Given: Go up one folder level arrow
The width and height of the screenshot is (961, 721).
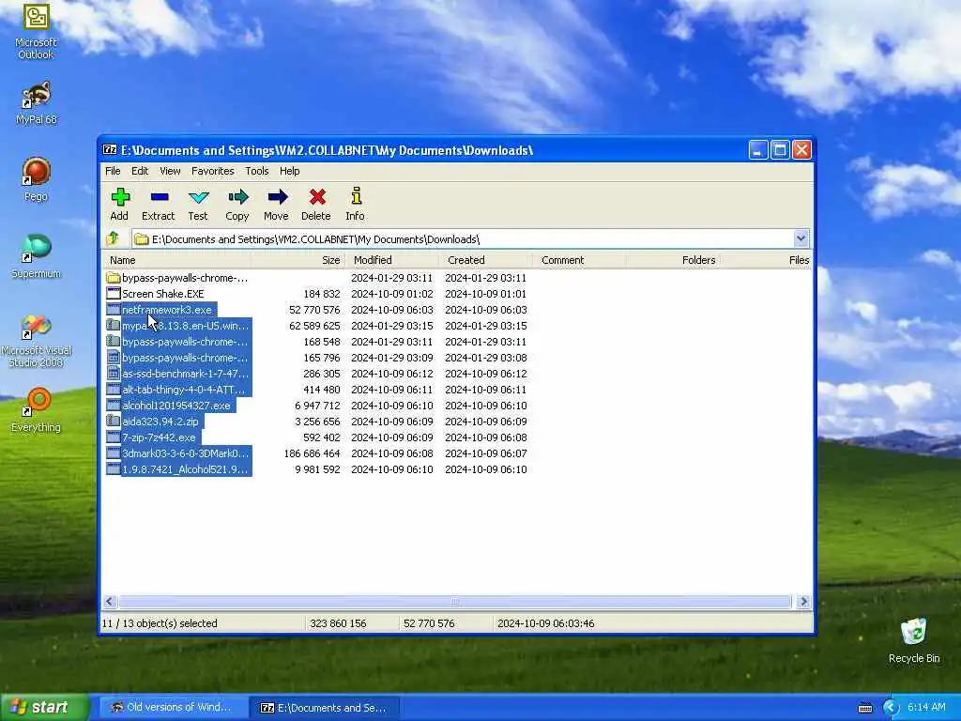Looking at the screenshot, I should 113,238.
